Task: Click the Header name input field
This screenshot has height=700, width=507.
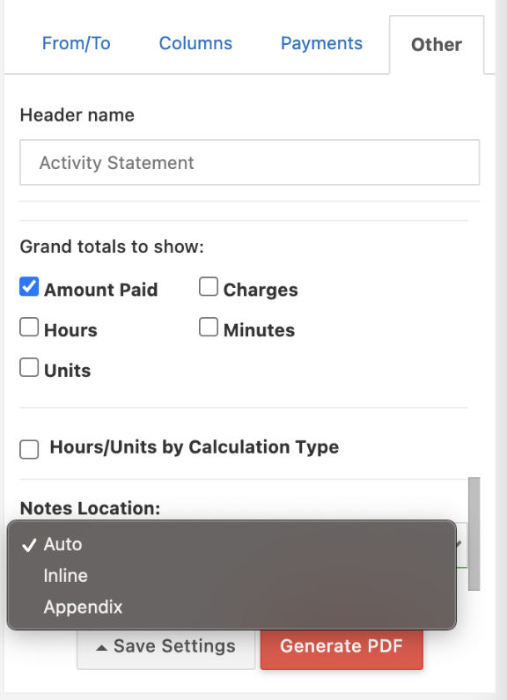Action: point(249,163)
